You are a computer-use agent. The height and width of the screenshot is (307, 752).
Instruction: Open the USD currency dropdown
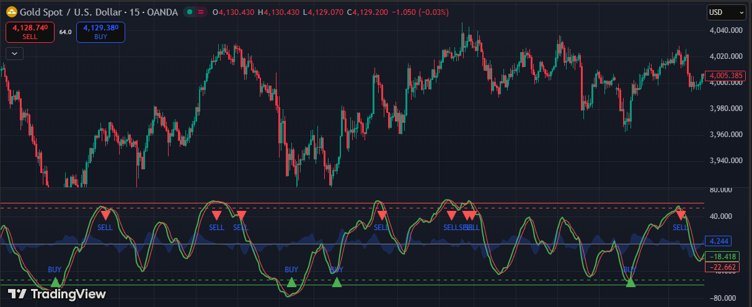point(726,12)
